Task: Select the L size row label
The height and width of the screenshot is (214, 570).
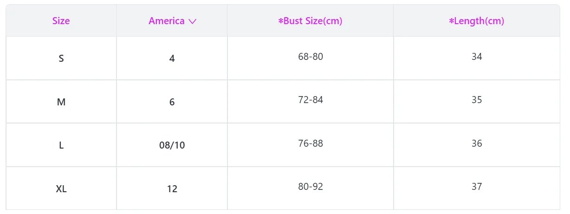Action: click(61, 145)
